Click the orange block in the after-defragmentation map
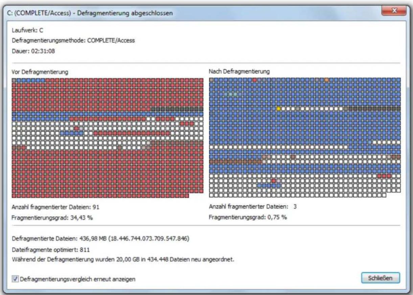The width and height of the screenshot is (413, 295). 326,80
